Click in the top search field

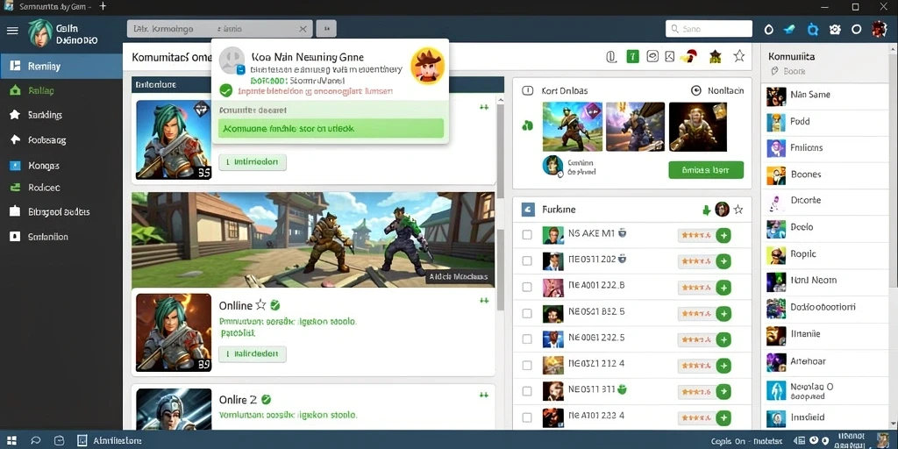[x=709, y=29]
